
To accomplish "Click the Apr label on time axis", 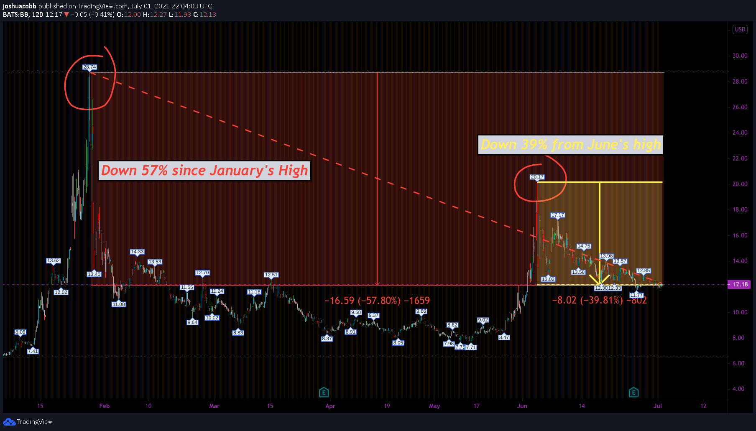I will click(x=330, y=405).
